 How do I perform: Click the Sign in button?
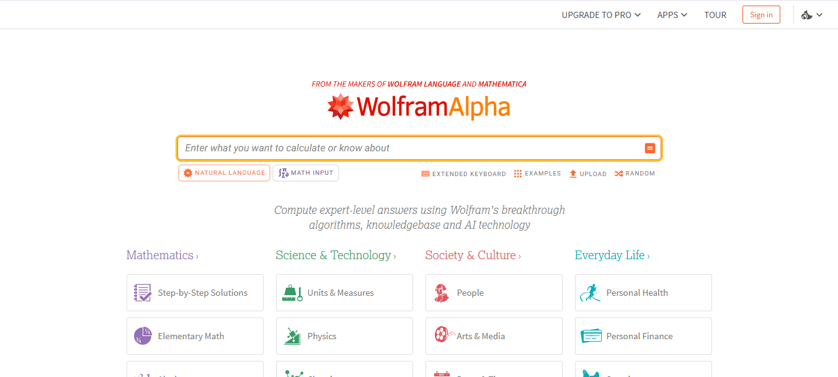pos(761,15)
